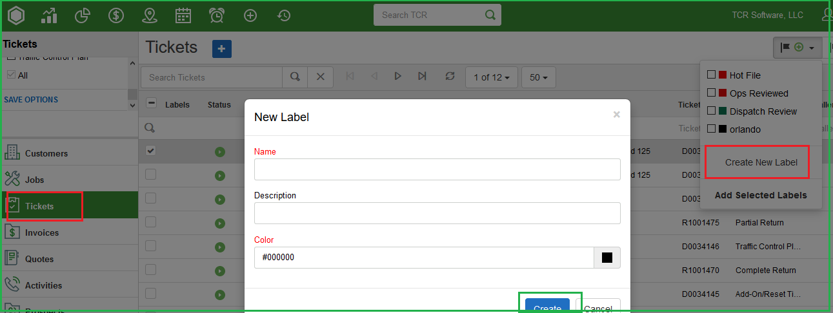Image resolution: width=833 pixels, height=313 pixels.
Task: Click the pie chart reports icon
Action: tap(83, 15)
